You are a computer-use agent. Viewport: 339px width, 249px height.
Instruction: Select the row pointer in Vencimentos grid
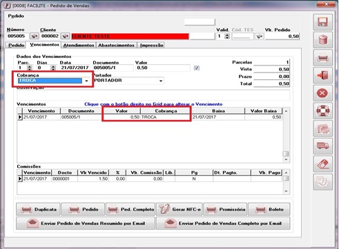20,117
